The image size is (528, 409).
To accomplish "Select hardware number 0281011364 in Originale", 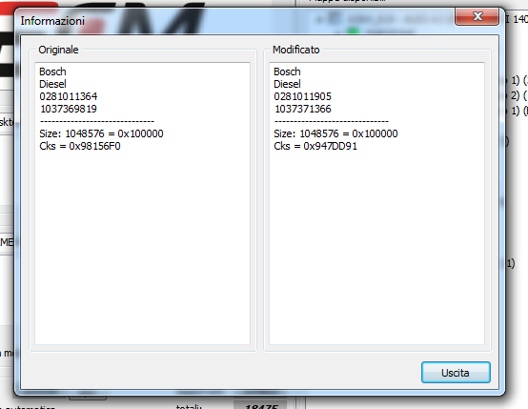I will [x=69, y=96].
